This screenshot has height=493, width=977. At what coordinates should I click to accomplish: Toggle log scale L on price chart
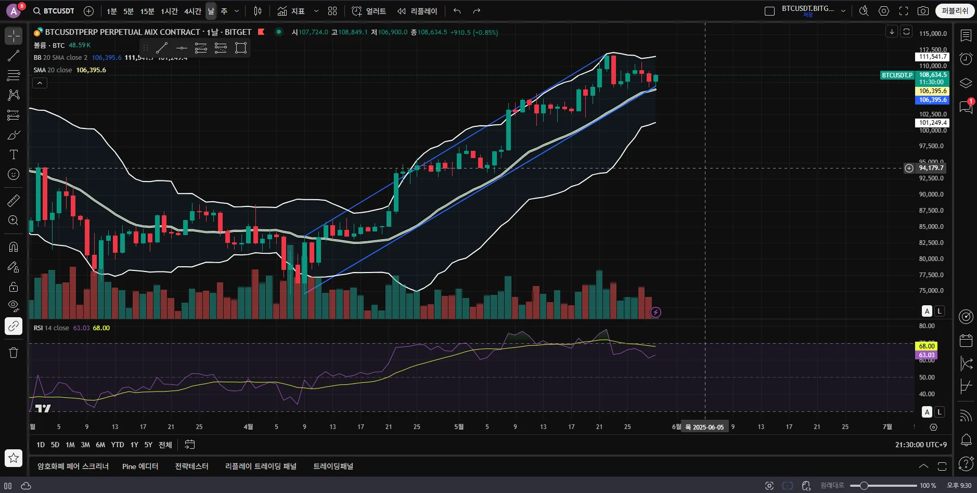pos(939,311)
